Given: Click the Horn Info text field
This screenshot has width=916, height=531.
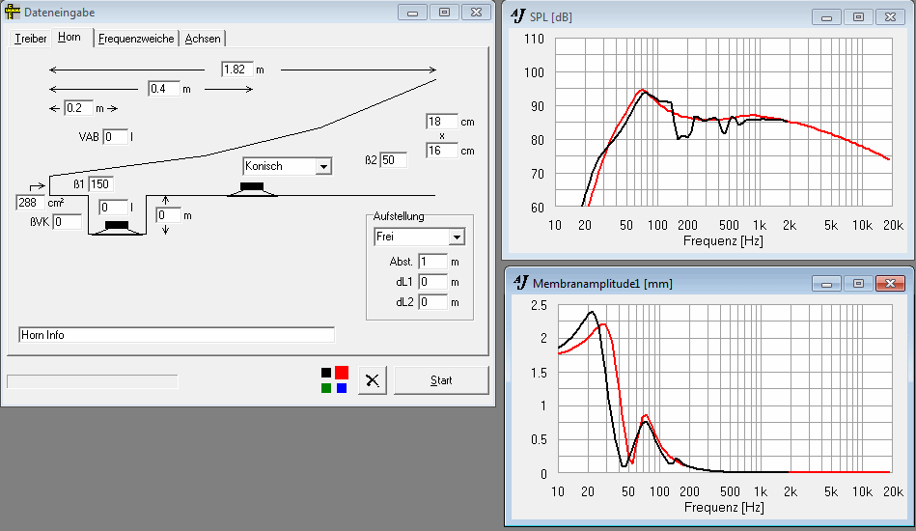Looking at the screenshot, I should tap(177, 335).
